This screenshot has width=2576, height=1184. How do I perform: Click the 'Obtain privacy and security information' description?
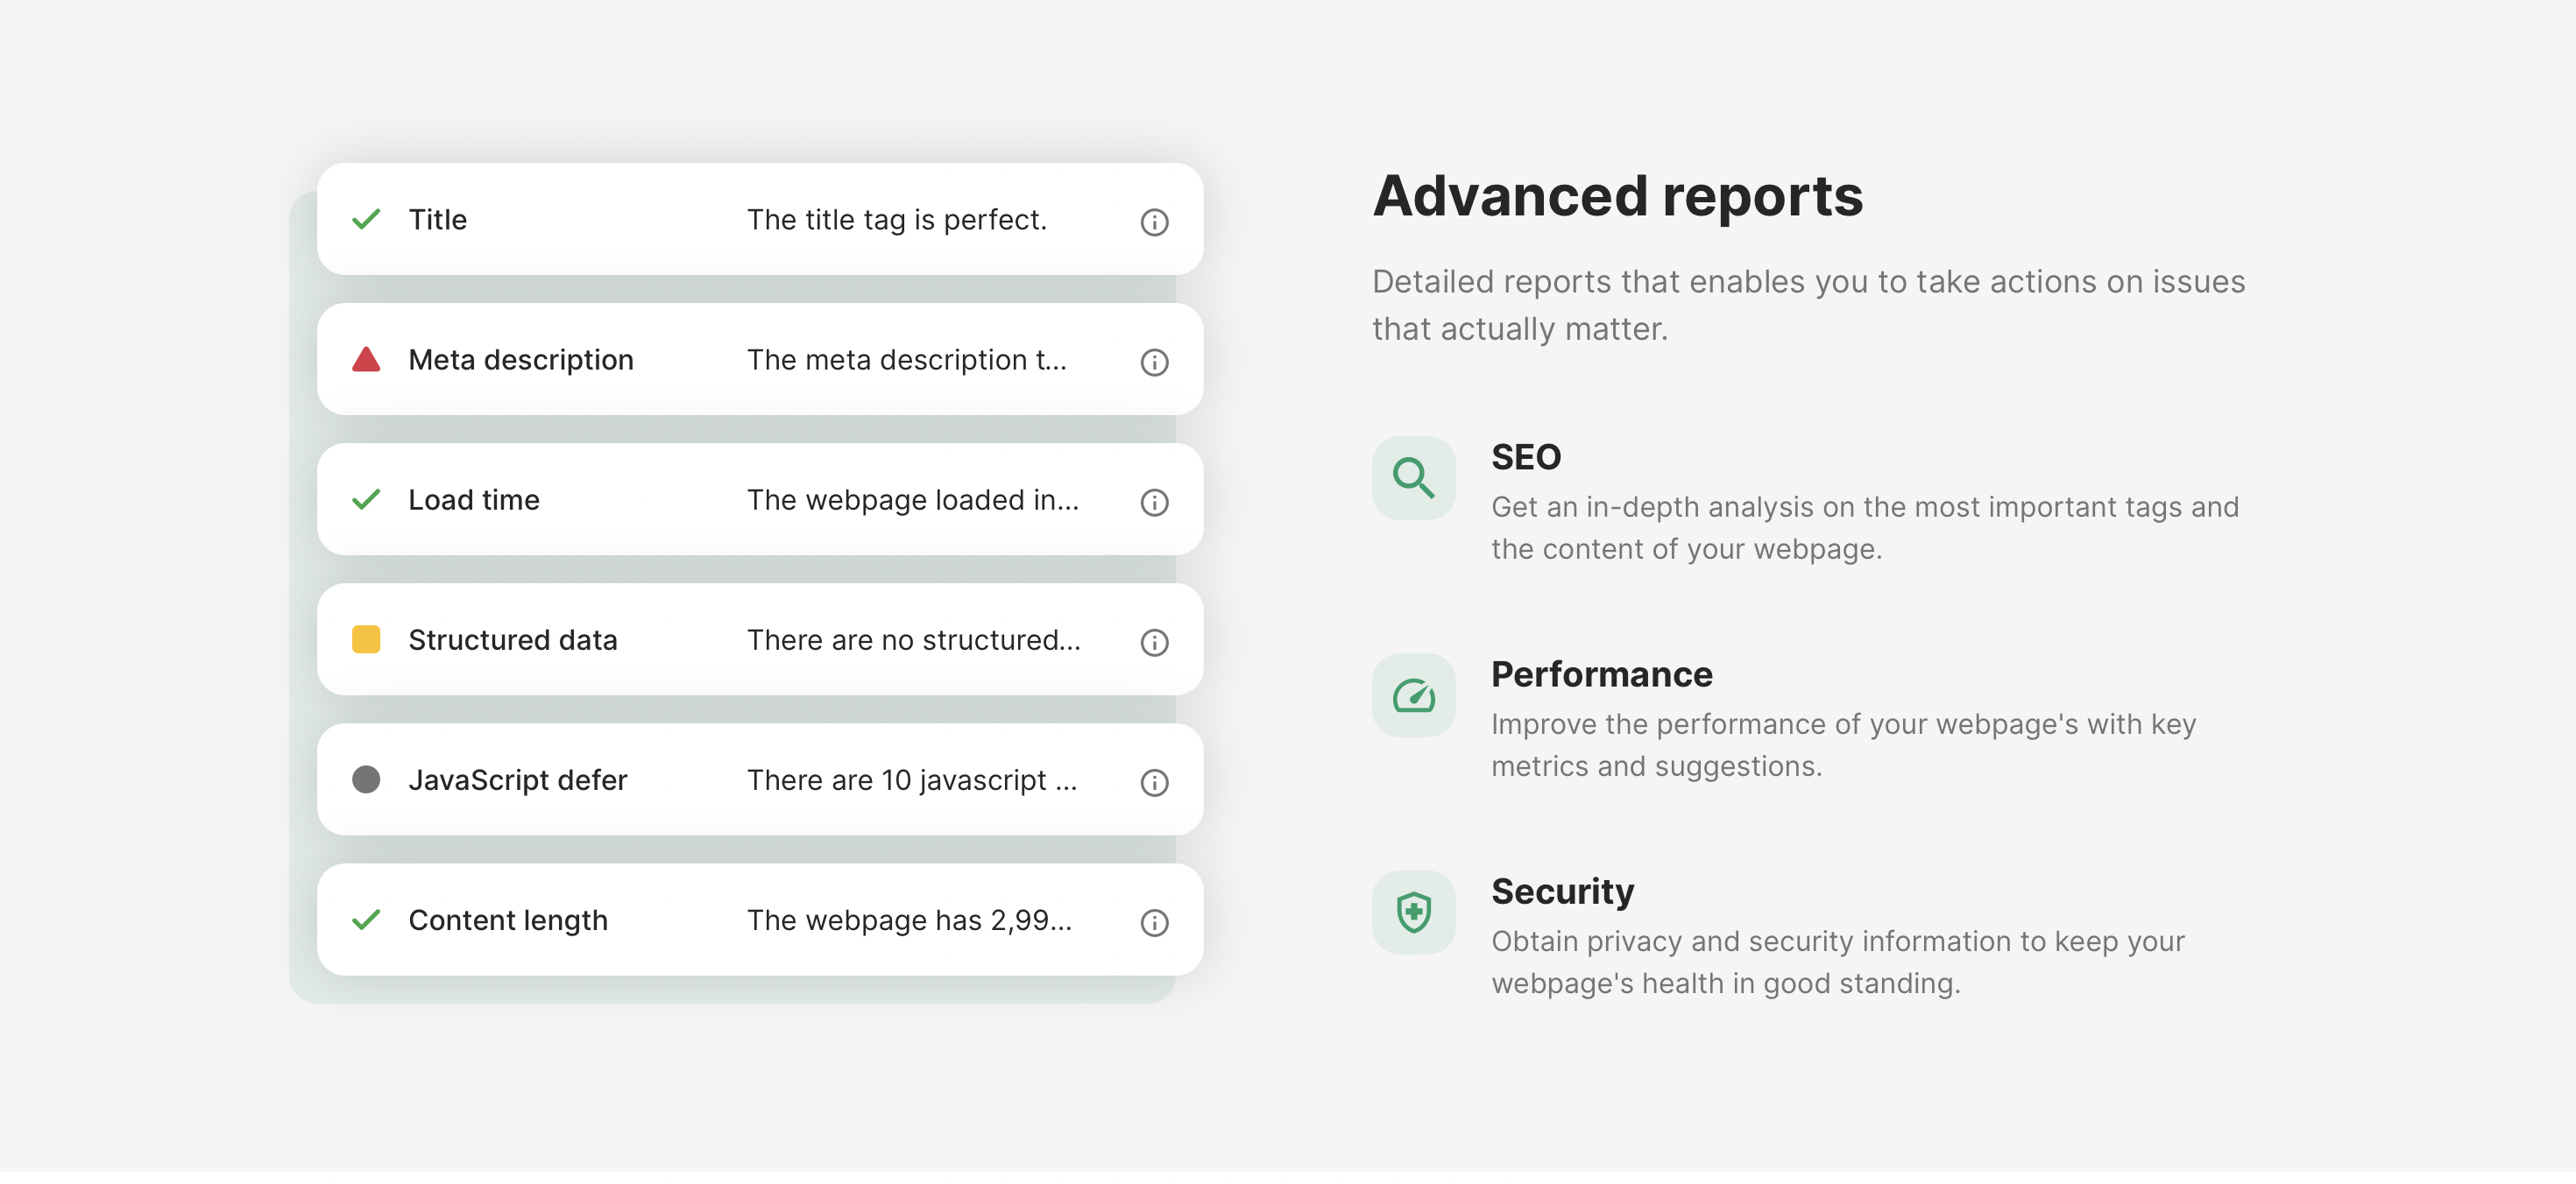click(x=1837, y=962)
